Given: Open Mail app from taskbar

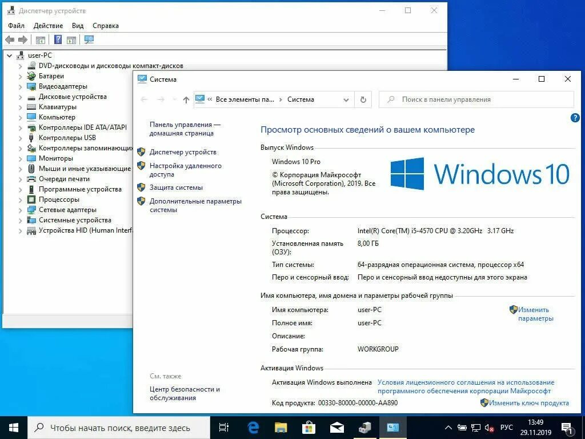Looking at the screenshot, I should [336, 428].
